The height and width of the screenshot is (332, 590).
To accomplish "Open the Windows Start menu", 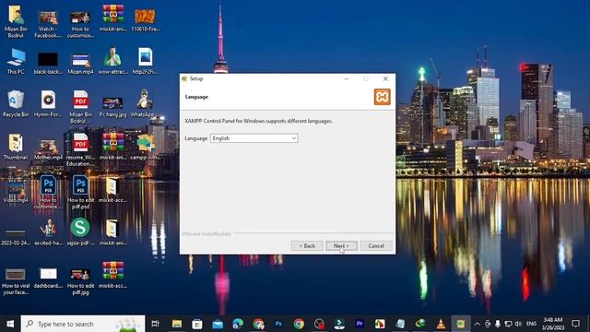I will coord(10,324).
